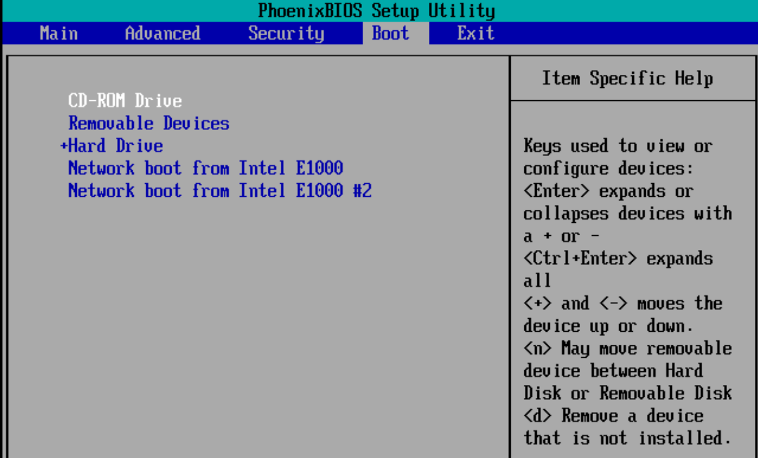Click the 'device up or down.' help line
Viewport: 758px width, 458px height.
(x=609, y=326)
